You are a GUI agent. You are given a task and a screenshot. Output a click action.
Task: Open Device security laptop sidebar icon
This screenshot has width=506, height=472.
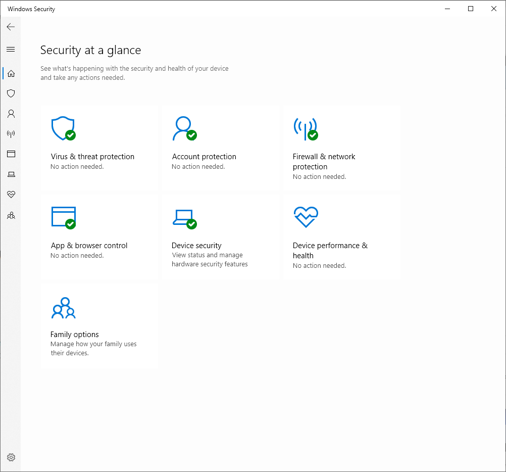tap(11, 174)
